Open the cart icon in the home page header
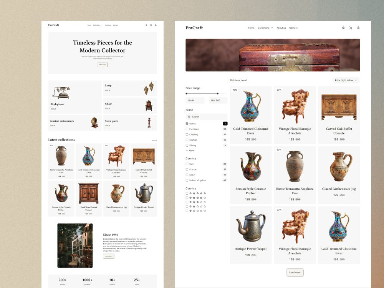The image size is (384, 288). (151, 25)
